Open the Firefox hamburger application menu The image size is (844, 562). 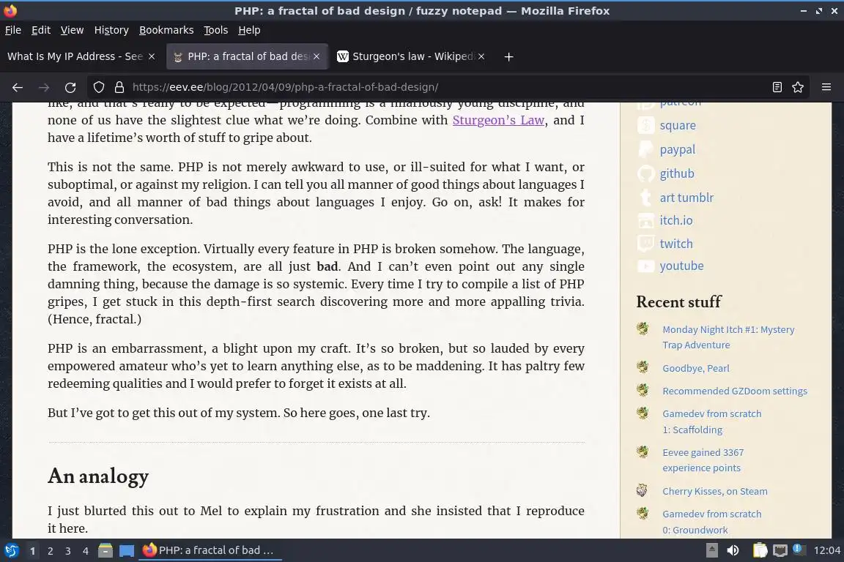click(826, 87)
